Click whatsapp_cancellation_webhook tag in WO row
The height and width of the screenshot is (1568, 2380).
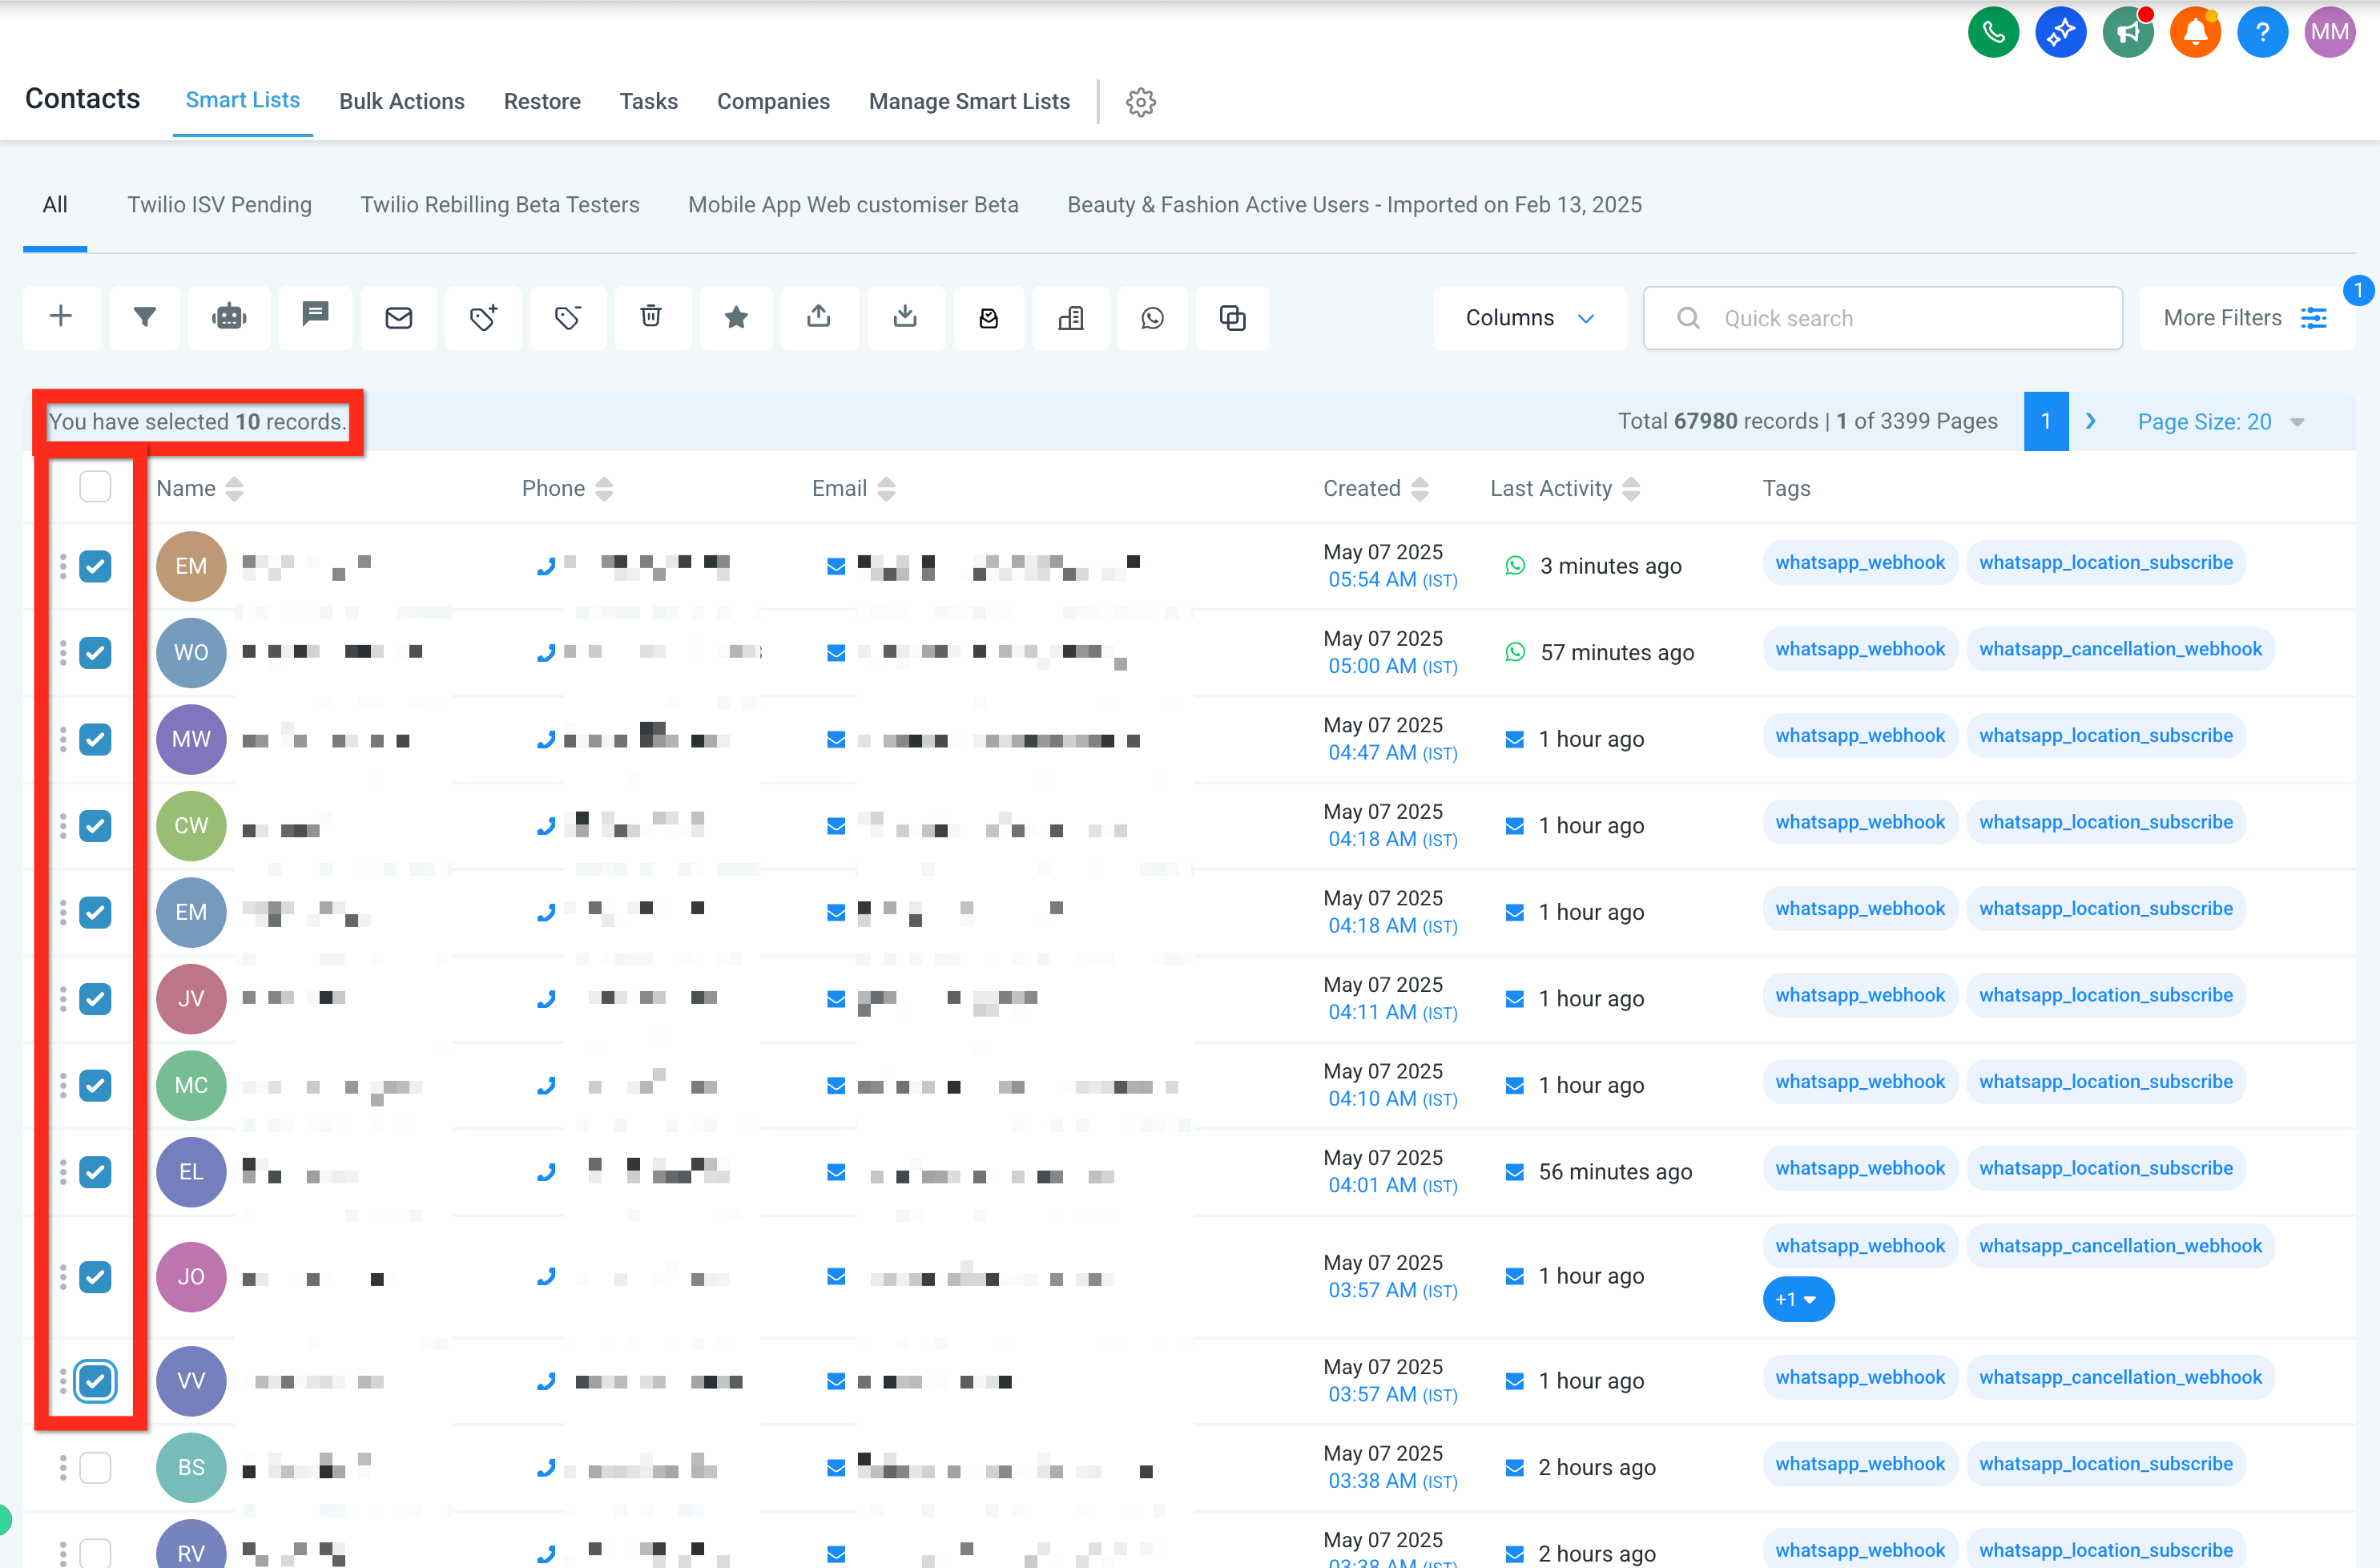(2119, 649)
